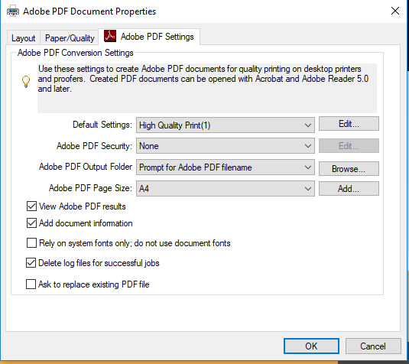Enable Rely on system fonts only
Viewport: 409px width, 364px height.
[x=31, y=242]
